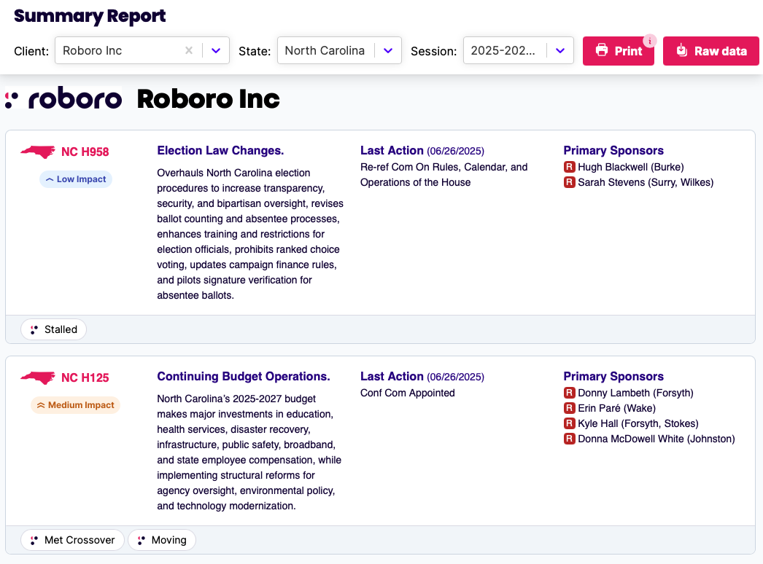
Task: Click R party badge beside Donny Lambeth
Action: point(569,393)
